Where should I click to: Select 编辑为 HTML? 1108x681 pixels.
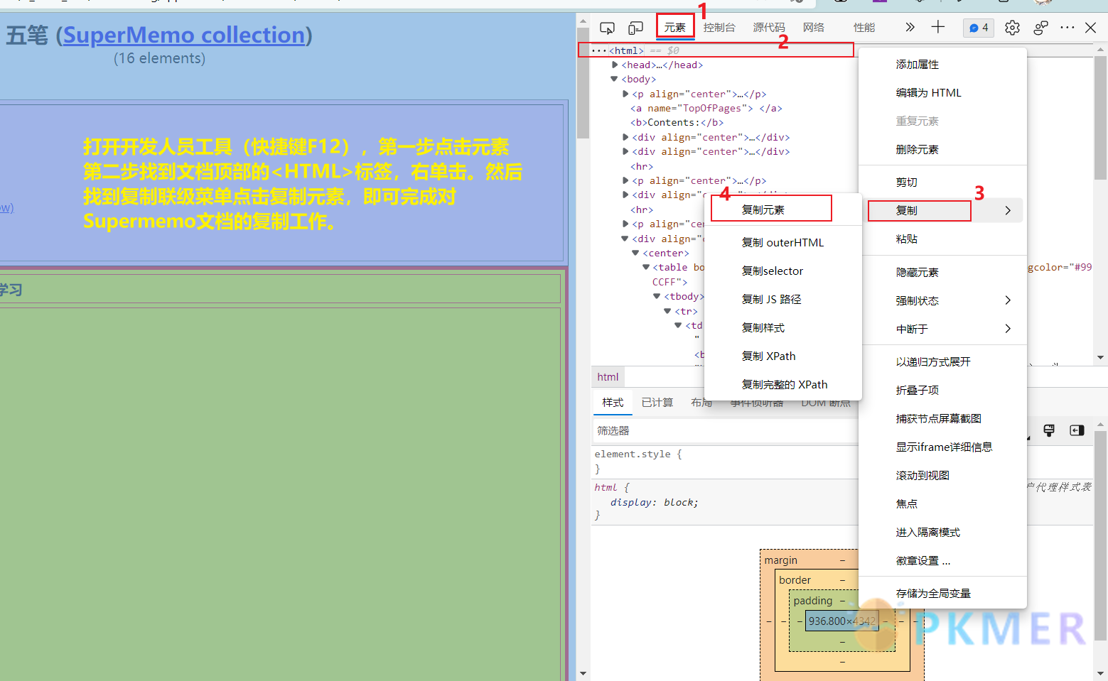(x=942, y=92)
